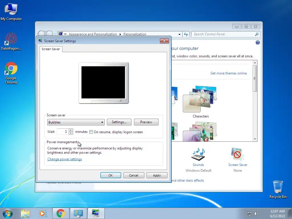Image resolution: width=292 pixels, height=219 pixels.
Task: Open the DataWagon desktop shortcut
Action: 11,42
